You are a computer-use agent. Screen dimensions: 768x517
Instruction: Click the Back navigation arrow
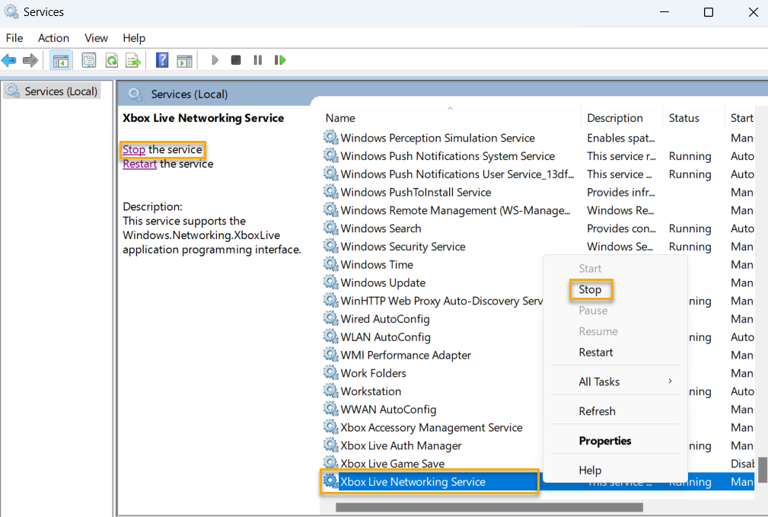point(9,60)
